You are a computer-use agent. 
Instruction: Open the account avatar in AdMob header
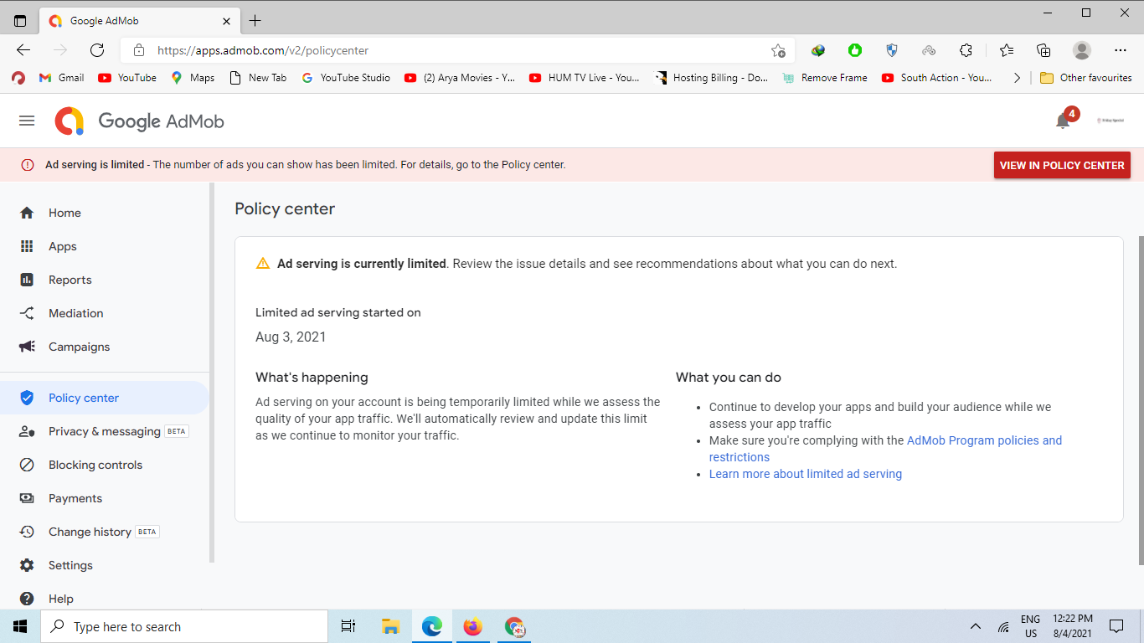[x=1111, y=121]
